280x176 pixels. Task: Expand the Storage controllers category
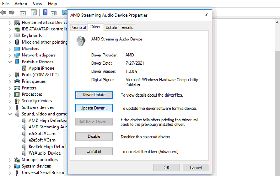tap(10, 160)
